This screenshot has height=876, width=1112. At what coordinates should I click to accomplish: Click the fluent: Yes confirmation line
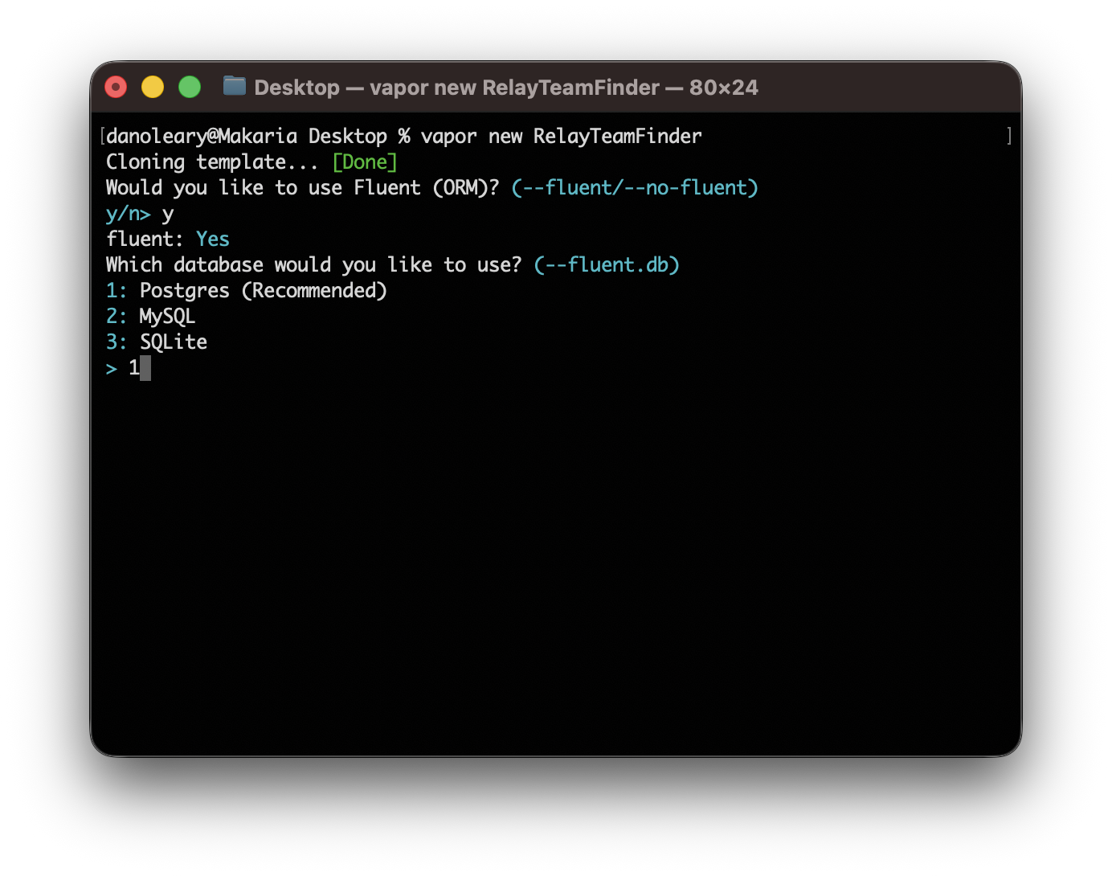coord(167,239)
